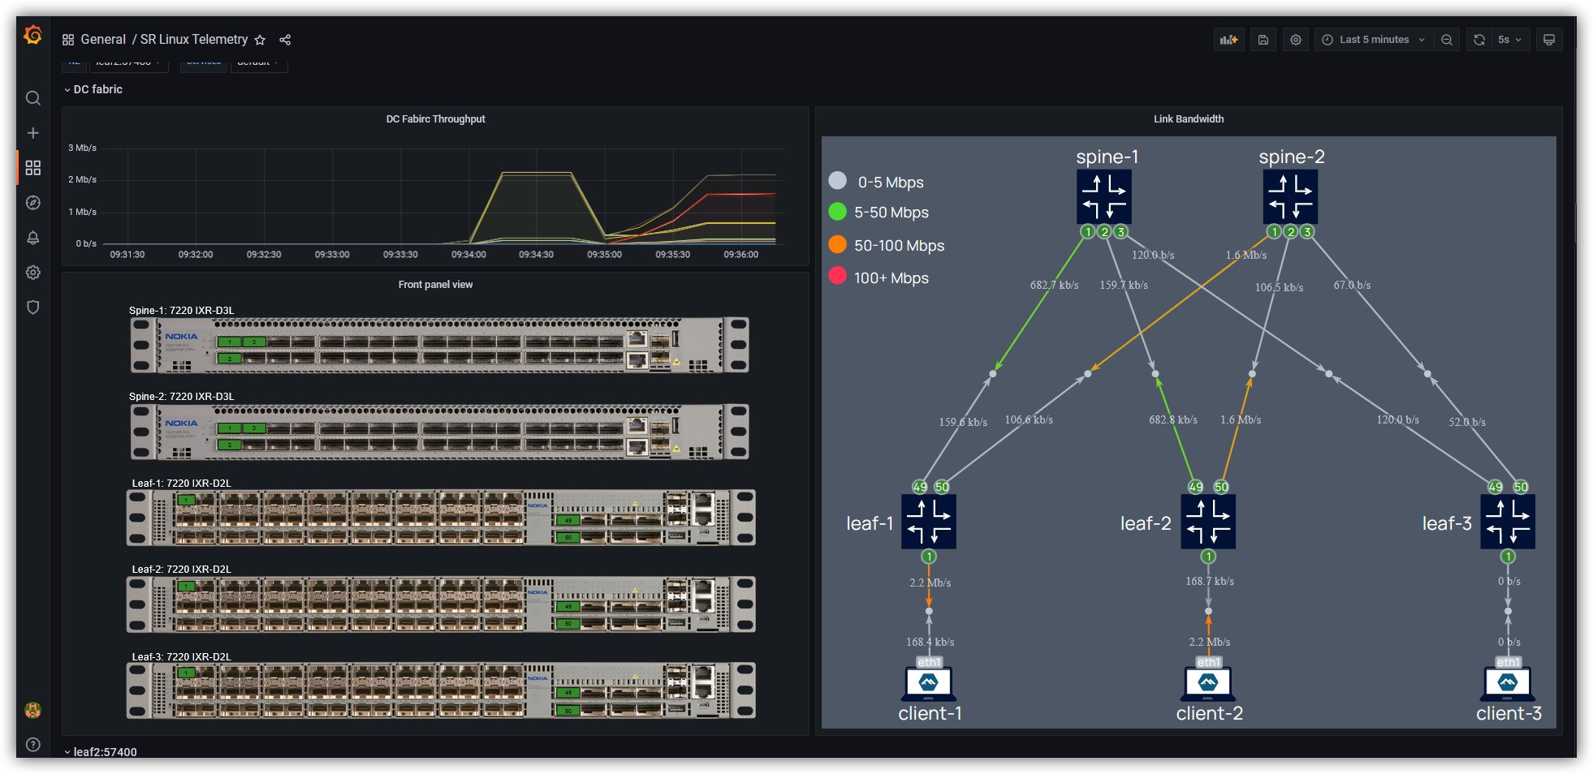Screen dimensions: 1593x774
Task: Open the 5s refresh interval dropdown
Action: (1510, 40)
